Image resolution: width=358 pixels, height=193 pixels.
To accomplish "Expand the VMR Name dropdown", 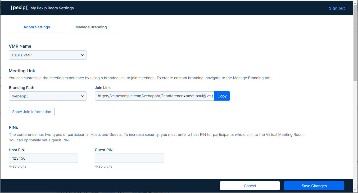I will (48, 55).
